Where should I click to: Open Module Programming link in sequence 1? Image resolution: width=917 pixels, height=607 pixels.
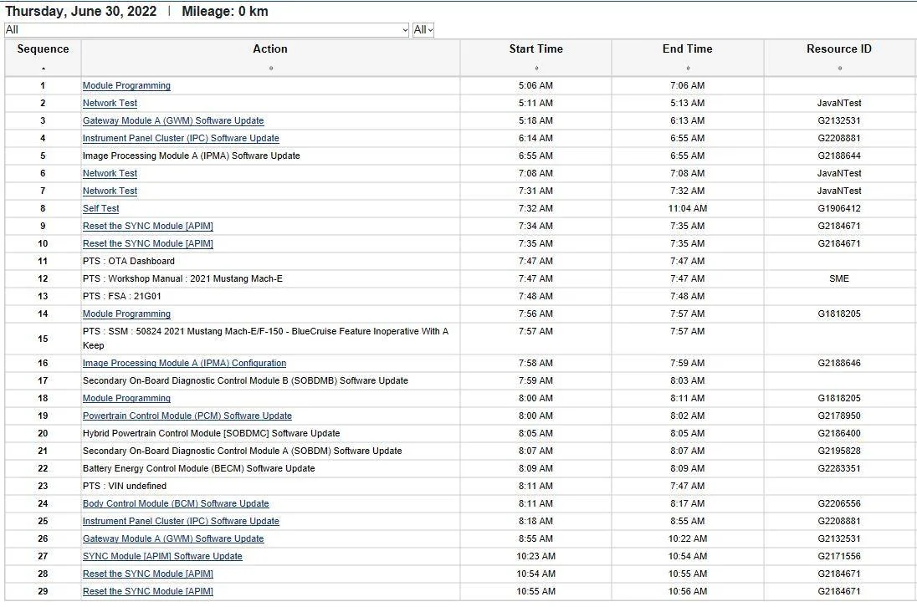(126, 85)
